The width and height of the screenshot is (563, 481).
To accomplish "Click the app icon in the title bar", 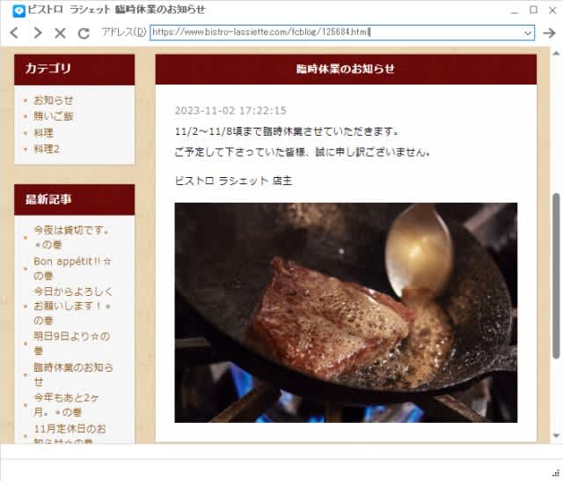I will point(18,11).
